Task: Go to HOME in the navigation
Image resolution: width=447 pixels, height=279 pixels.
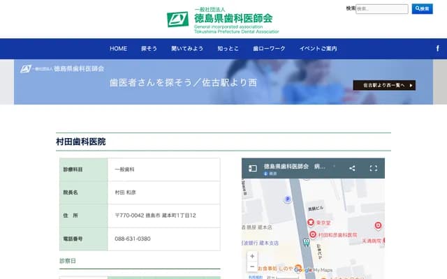Action: (118, 49)
